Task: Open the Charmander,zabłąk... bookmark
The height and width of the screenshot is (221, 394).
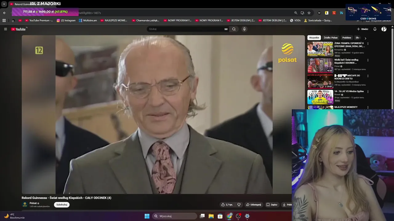Action: pos(146,21)
